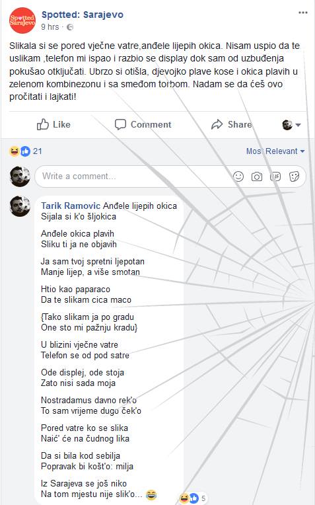Open the sticker picker icon
The height and width of the screenshot is (505, 315).
click(294, 176)
